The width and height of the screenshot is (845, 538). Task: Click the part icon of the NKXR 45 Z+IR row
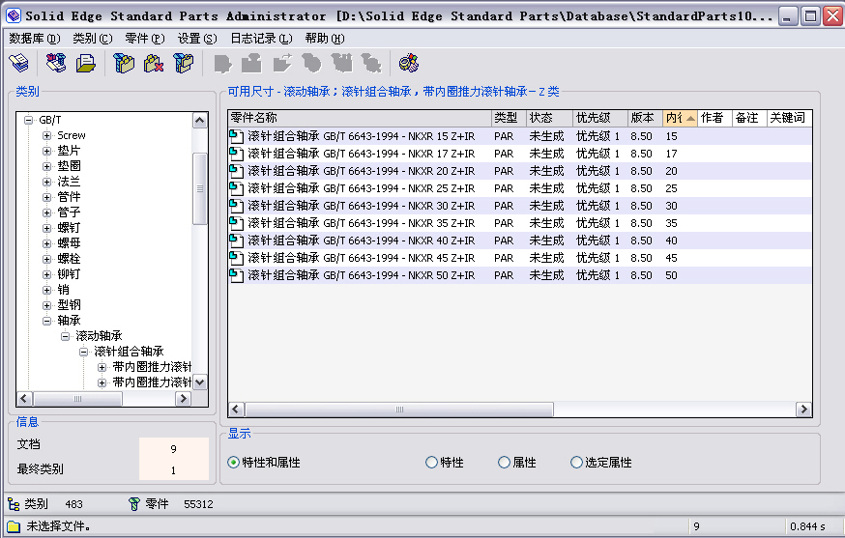(237, 258)
